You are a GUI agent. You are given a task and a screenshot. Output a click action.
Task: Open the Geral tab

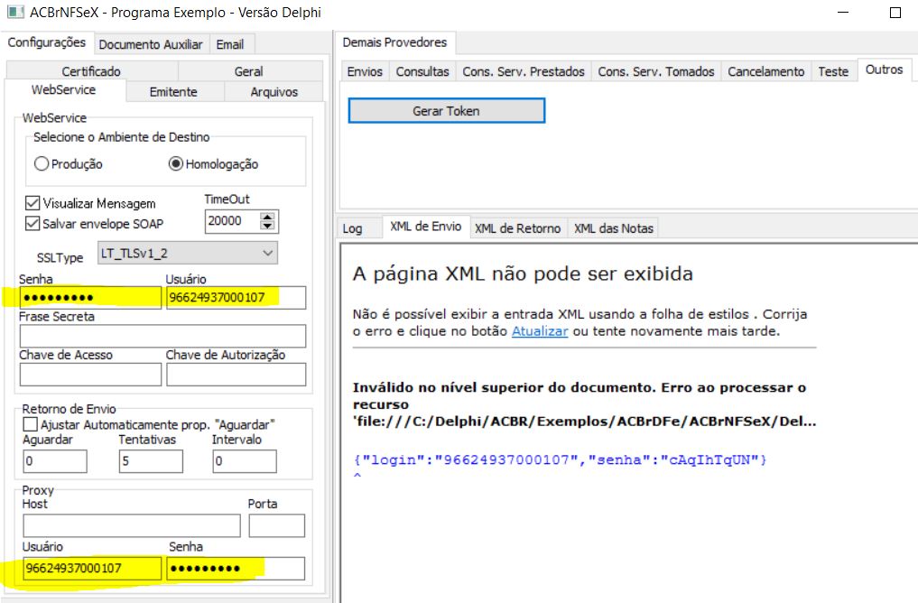[249, 70]
